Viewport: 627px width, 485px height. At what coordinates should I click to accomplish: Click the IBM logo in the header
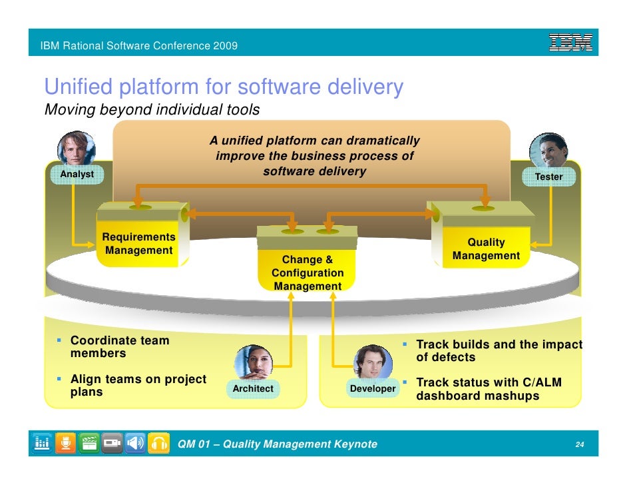pyautogui.click(x=570, y=43)
